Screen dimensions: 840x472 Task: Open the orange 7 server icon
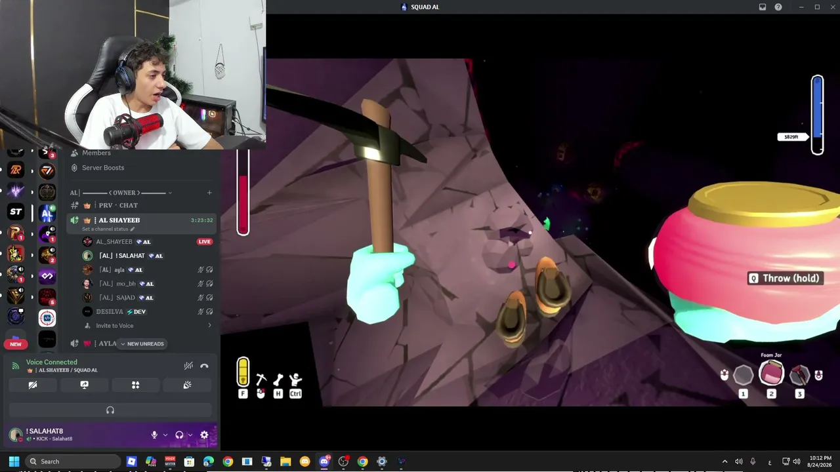[x=47, y=171]
